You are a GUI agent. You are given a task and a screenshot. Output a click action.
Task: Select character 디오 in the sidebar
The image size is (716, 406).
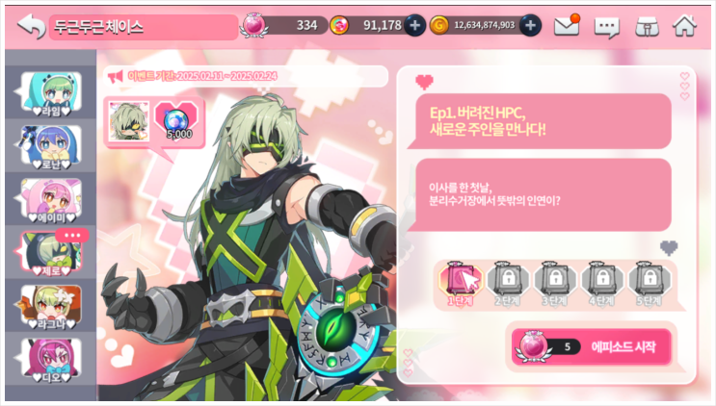pos(51,360)
